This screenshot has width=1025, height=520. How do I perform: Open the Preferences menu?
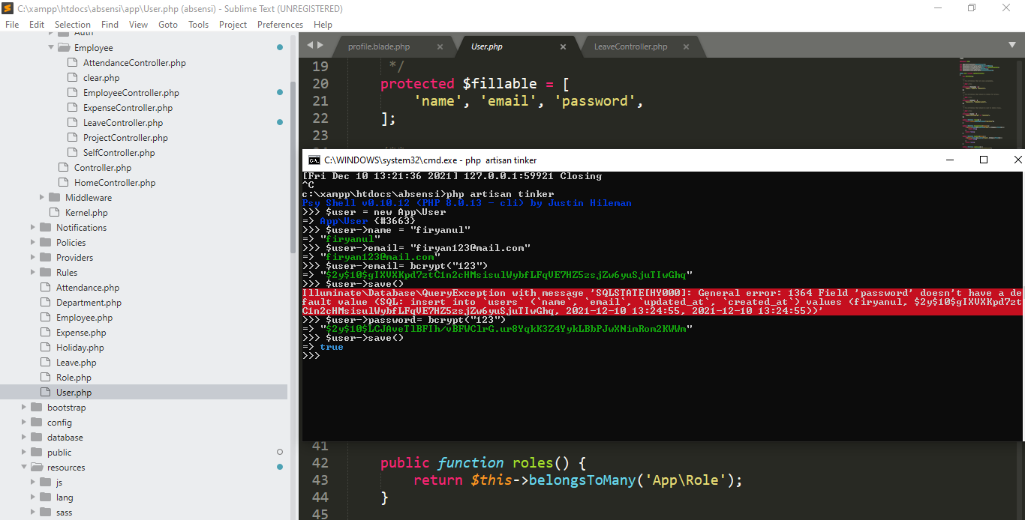tap(280, 24)
